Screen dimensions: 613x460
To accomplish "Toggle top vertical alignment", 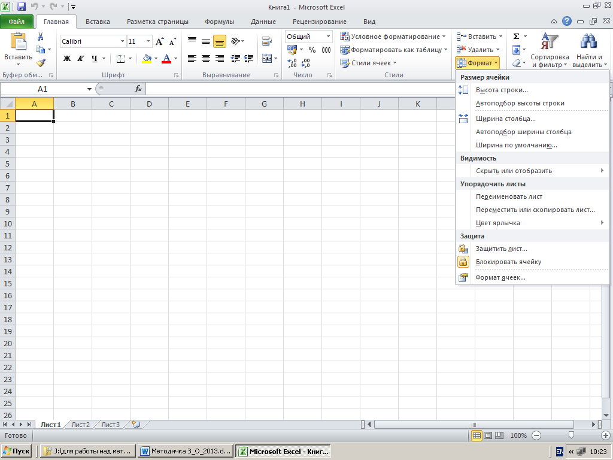I will pyautogui.click(x=192, y=41).
